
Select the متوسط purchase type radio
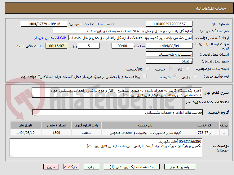tap(175, 76)
